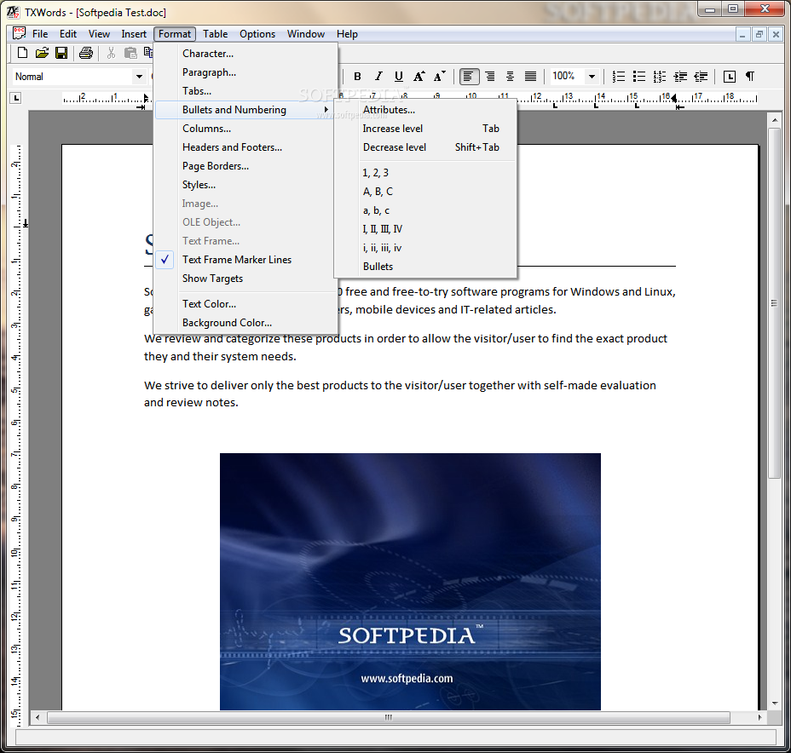Align text left
Image resolution: width=791 pixels, height=753 pixels.
click(469, 77)
